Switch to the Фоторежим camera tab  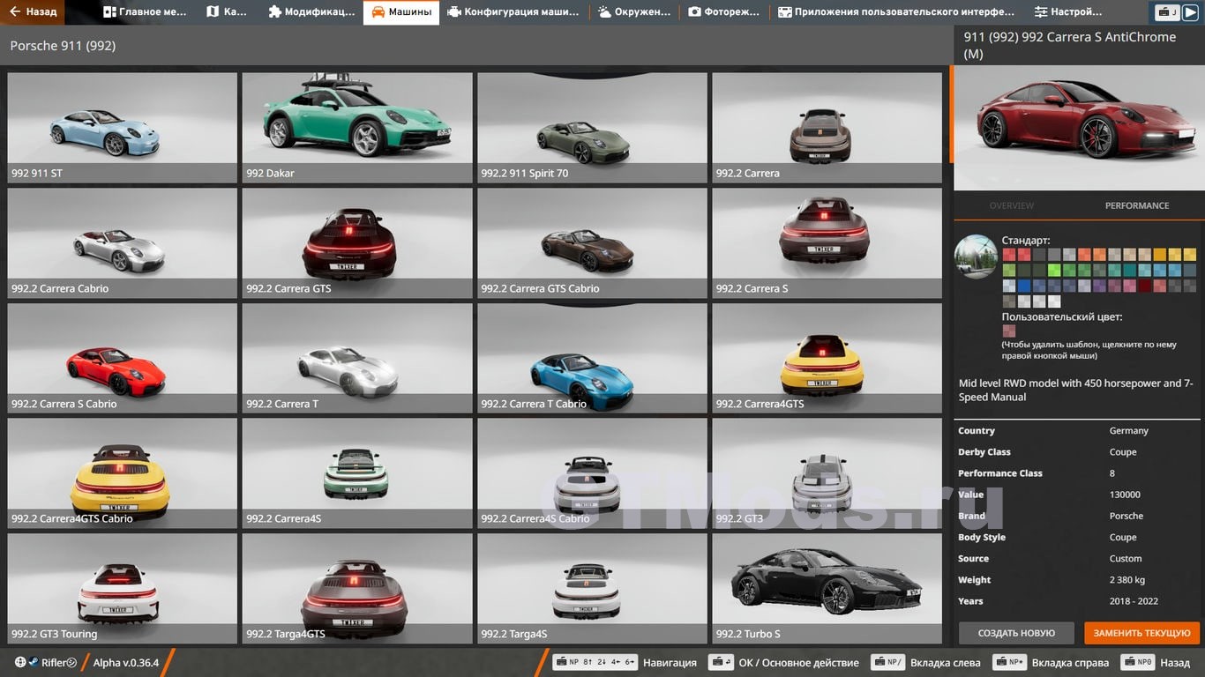(724, 12)
